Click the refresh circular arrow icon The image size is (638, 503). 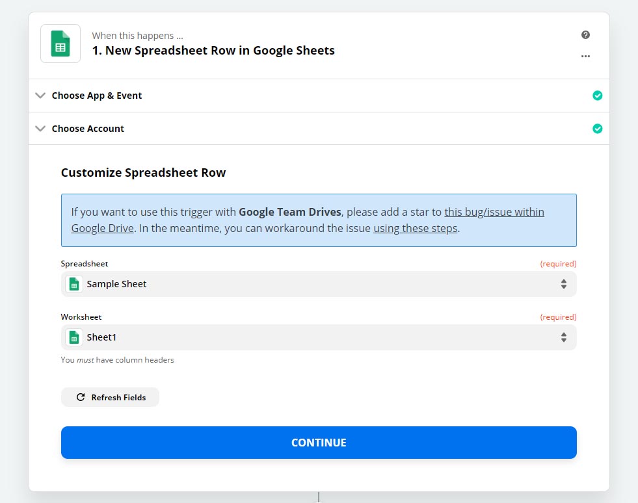coord(81,397)
